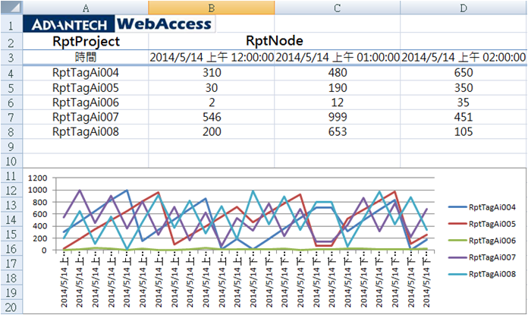Select column B header
The height and width of the screenshot is (315, 528).
point(211,7)
